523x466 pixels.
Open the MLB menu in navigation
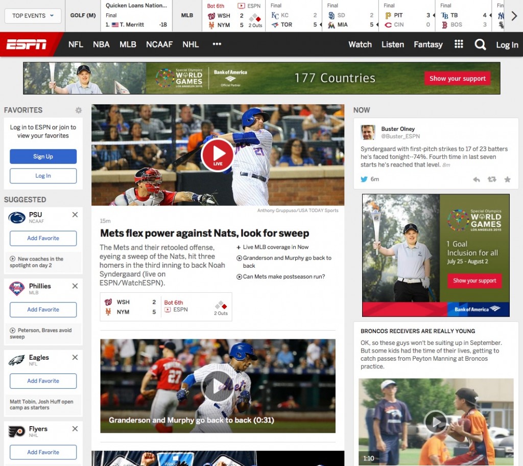click(x=128, y=44)
